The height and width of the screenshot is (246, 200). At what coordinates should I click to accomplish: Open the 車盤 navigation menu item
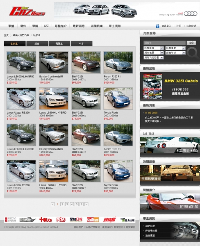[x=11, y=26]
